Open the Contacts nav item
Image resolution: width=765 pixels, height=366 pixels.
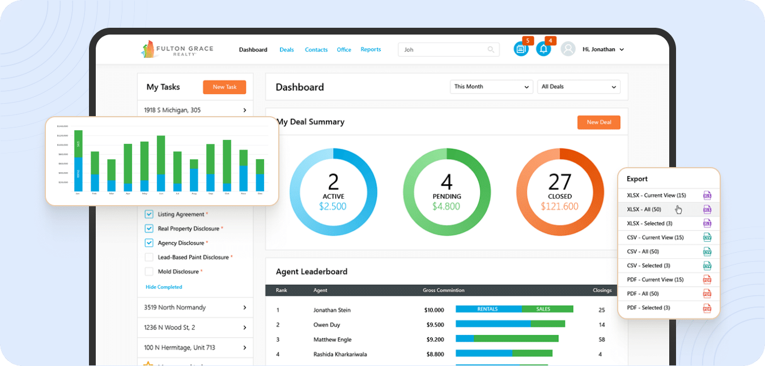pos(316,50)
